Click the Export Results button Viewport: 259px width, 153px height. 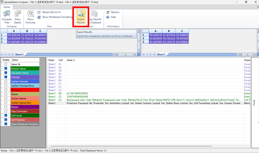81,17
